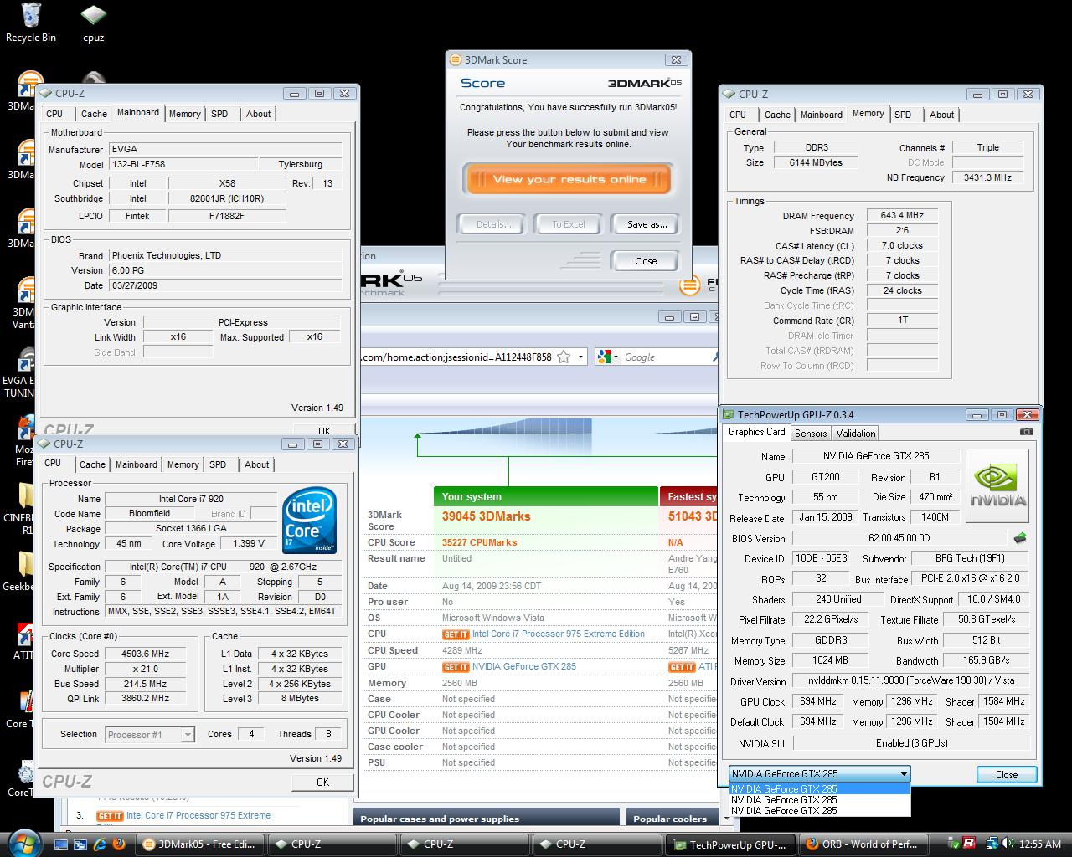Take GPU-Z screenshot with camera icon

[1026, 432]
